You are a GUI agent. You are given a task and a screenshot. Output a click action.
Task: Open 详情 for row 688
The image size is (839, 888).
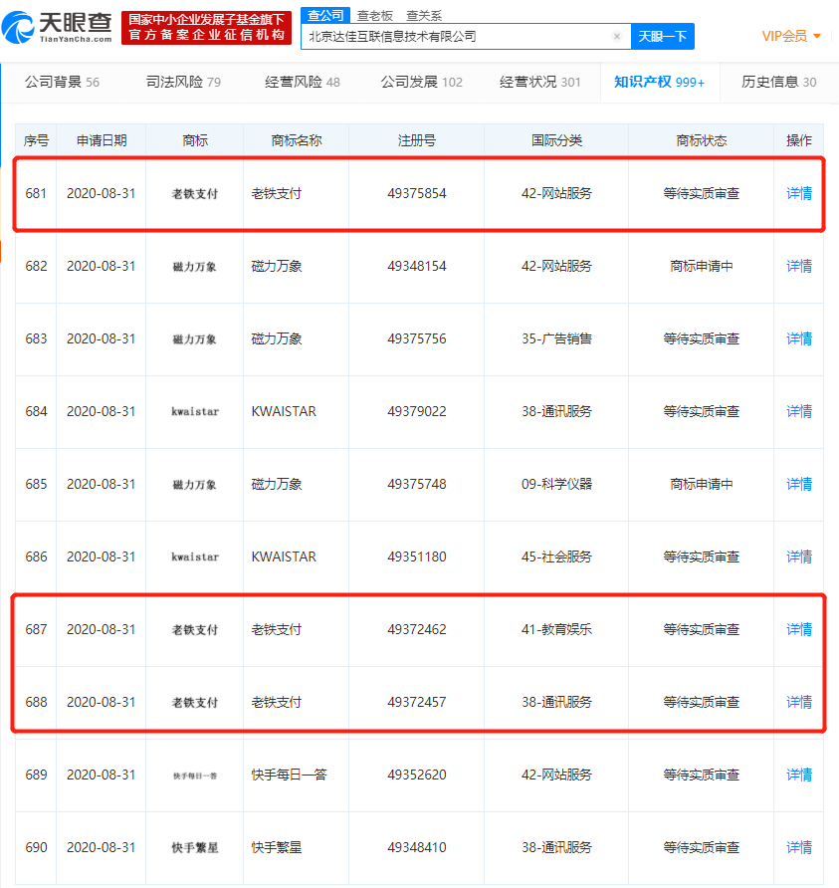(799, 702)
